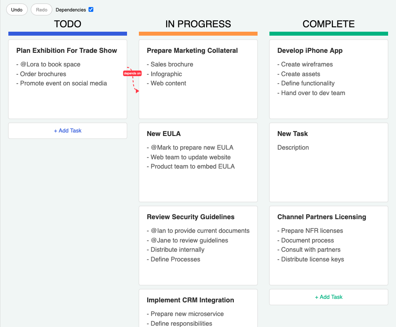Click the 'depends on' dependency badge

pyautogui.click(x=132, y=73)
